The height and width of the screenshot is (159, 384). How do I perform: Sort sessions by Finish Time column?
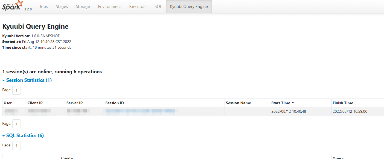343,103
